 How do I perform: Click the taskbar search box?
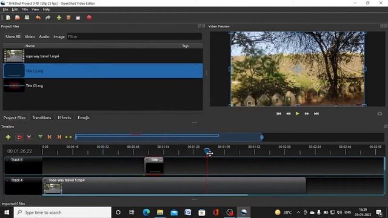[62, 213]
